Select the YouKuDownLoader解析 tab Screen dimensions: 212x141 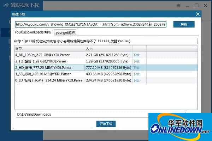(33, 32)
